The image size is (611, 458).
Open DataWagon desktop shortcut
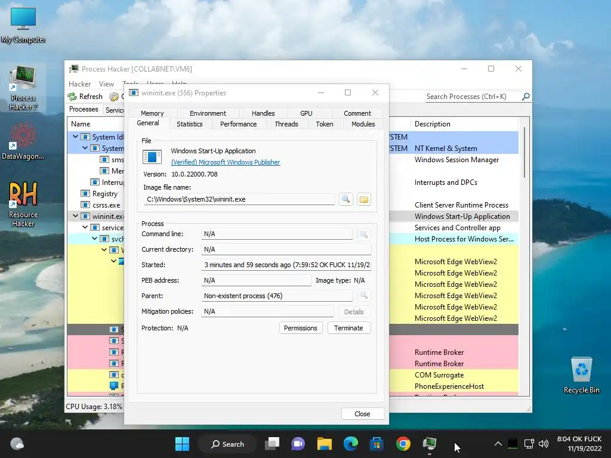(x=23, y=142)
